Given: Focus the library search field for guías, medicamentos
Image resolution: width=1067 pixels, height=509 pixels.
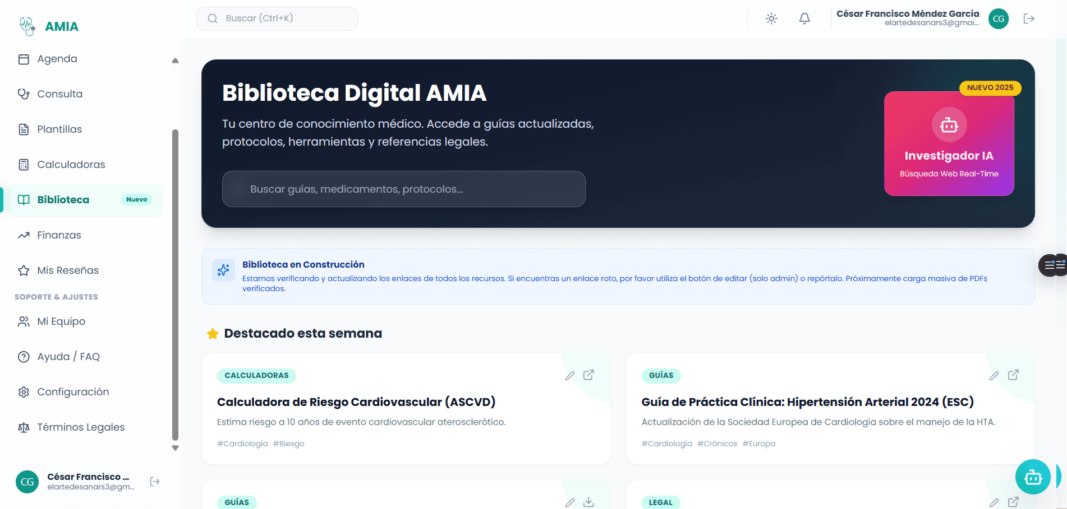Looking at the screenshot, I should point(404,189).
